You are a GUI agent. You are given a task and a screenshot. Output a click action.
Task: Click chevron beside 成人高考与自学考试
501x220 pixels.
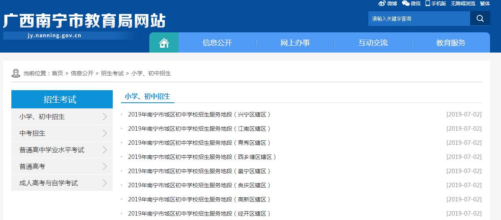click(105, 183)
